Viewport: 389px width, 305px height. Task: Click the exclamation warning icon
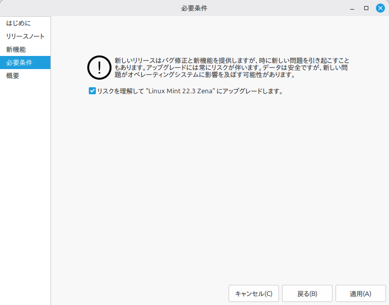[x=99, y=68]
